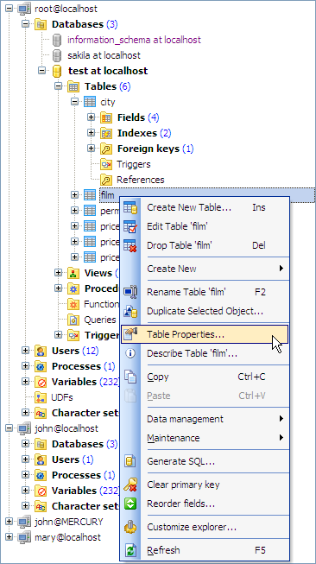
Task: Click the Refresh icon in context menu
Action: tap(130, 550)
